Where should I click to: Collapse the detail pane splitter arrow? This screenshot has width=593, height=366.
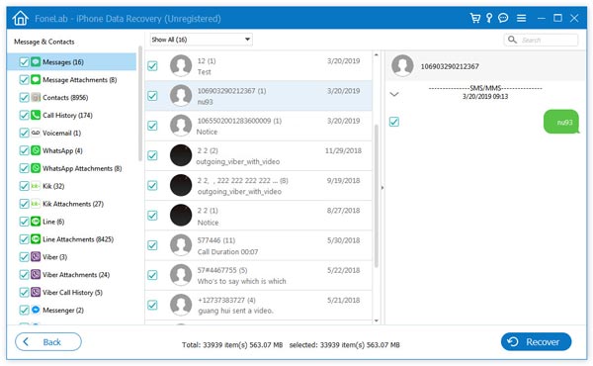[x=382, y=188]
